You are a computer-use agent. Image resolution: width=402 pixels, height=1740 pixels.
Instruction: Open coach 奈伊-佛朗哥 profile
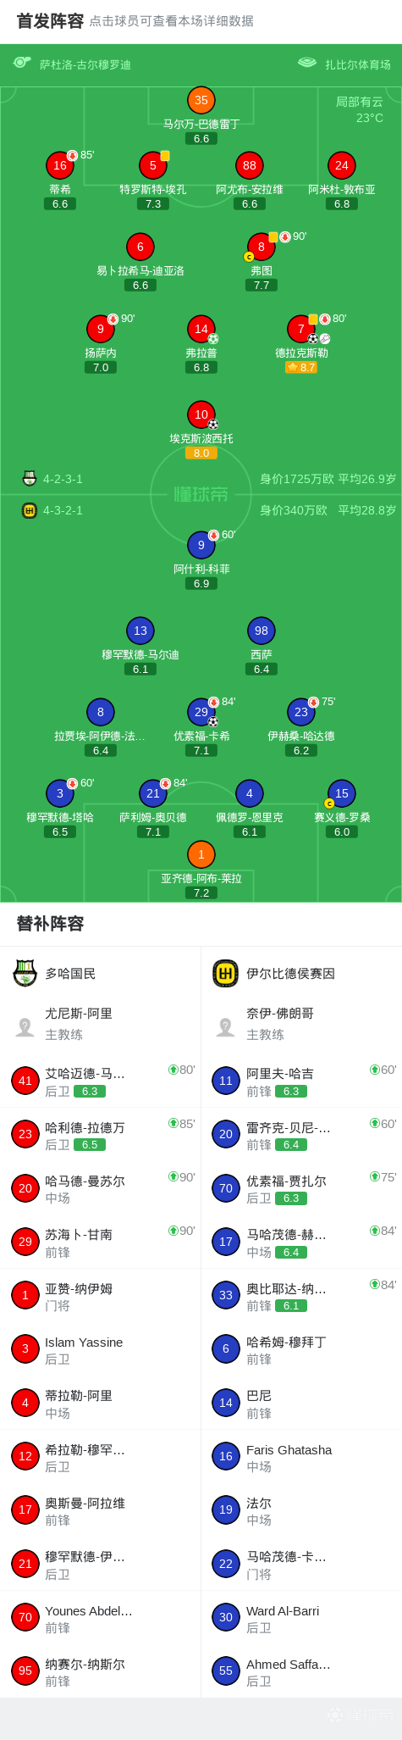coord(301,1024)
